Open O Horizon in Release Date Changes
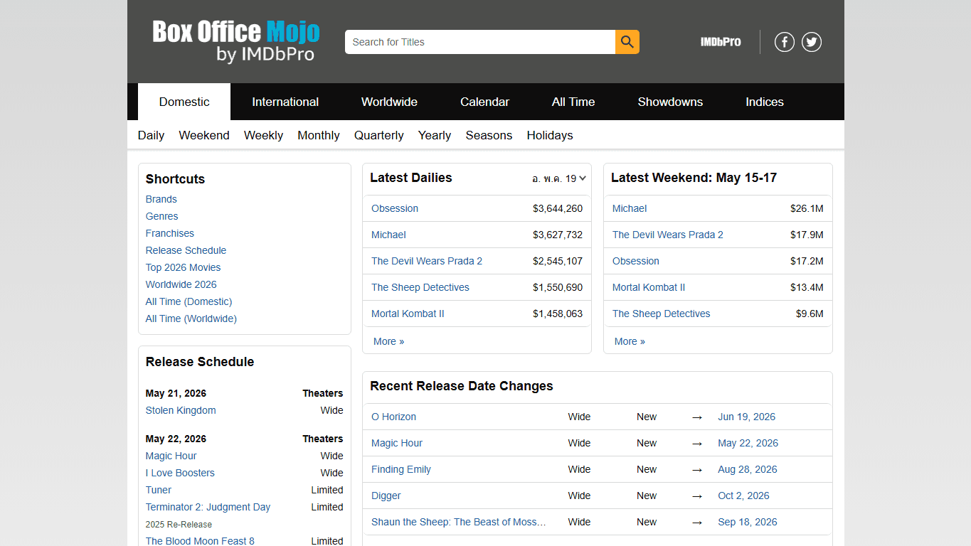Image resolution: width=971 pixels, height=546 pixels. [x=393, y=417]
